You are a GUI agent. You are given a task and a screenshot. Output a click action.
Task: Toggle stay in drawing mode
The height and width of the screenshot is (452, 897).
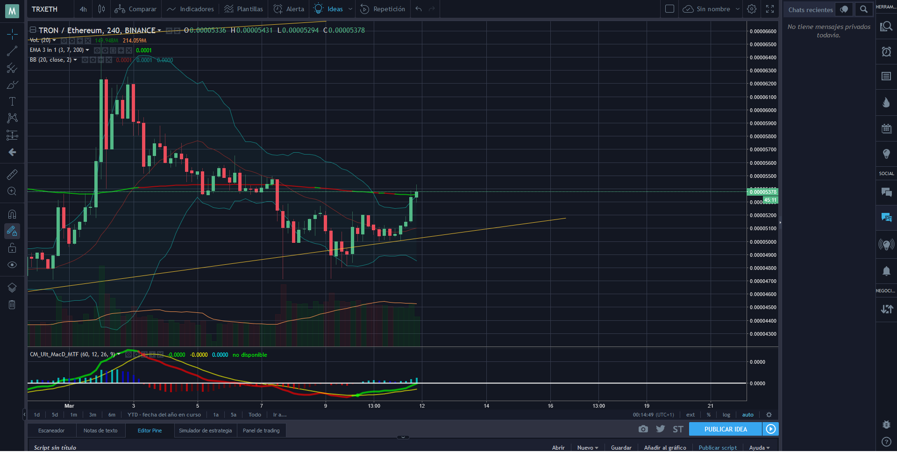(12, 231)
